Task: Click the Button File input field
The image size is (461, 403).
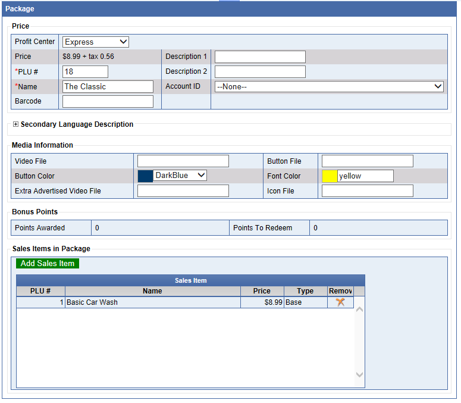Action: pyautogui.click(x=367, y=161)
